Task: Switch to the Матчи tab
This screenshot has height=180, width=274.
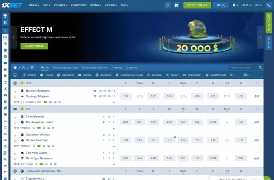Action: tap(45, 68)
